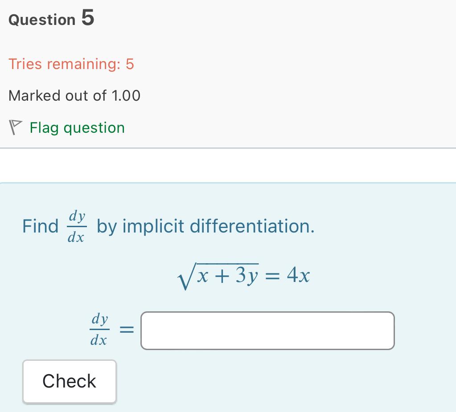
Task: Select the Flag question option
Action: pos(77,128)
